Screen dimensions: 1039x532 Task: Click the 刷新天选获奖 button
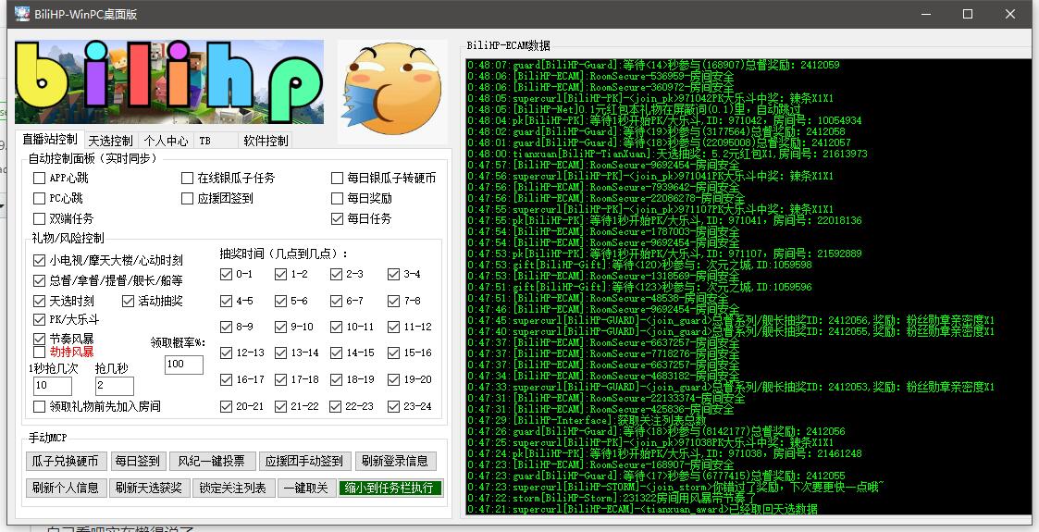(x=149, y=488)
